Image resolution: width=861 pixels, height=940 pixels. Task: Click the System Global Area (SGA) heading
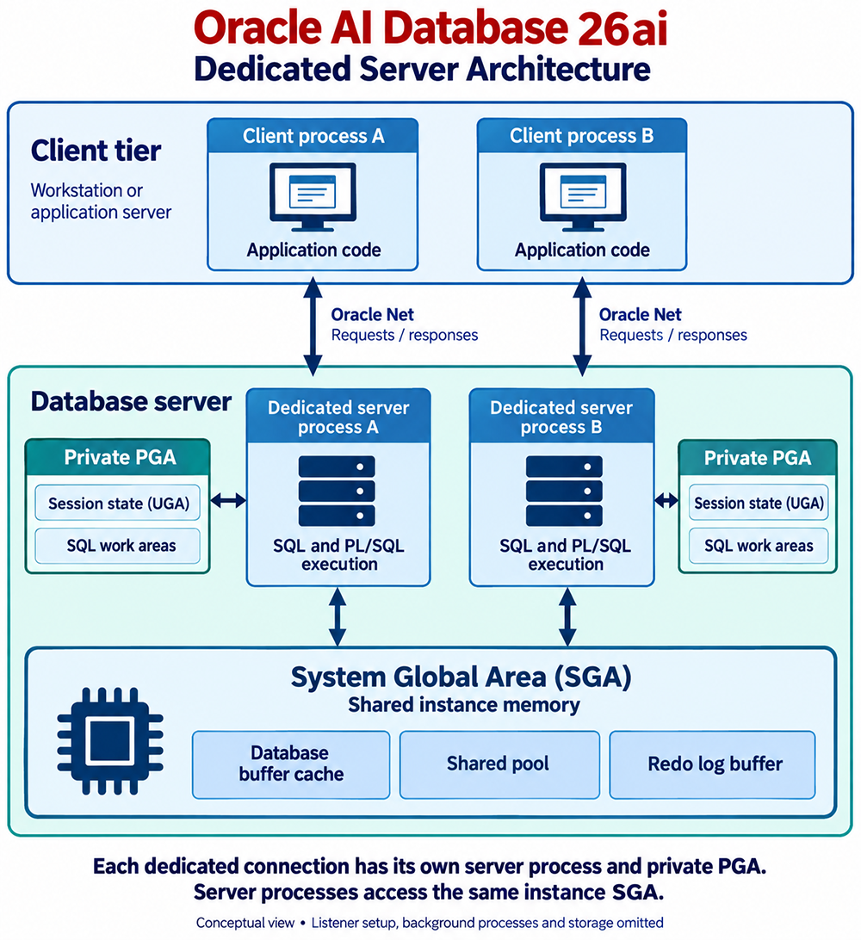[461, 677]
